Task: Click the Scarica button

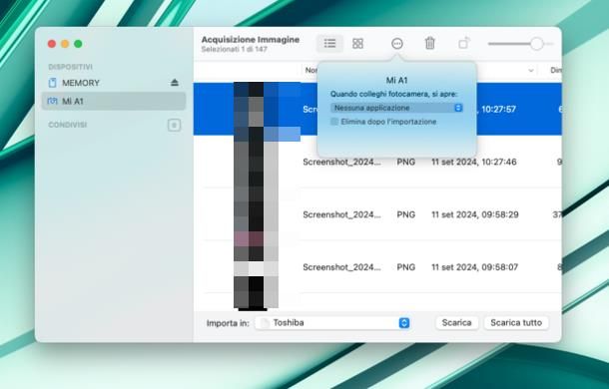Action: (456, 323)
